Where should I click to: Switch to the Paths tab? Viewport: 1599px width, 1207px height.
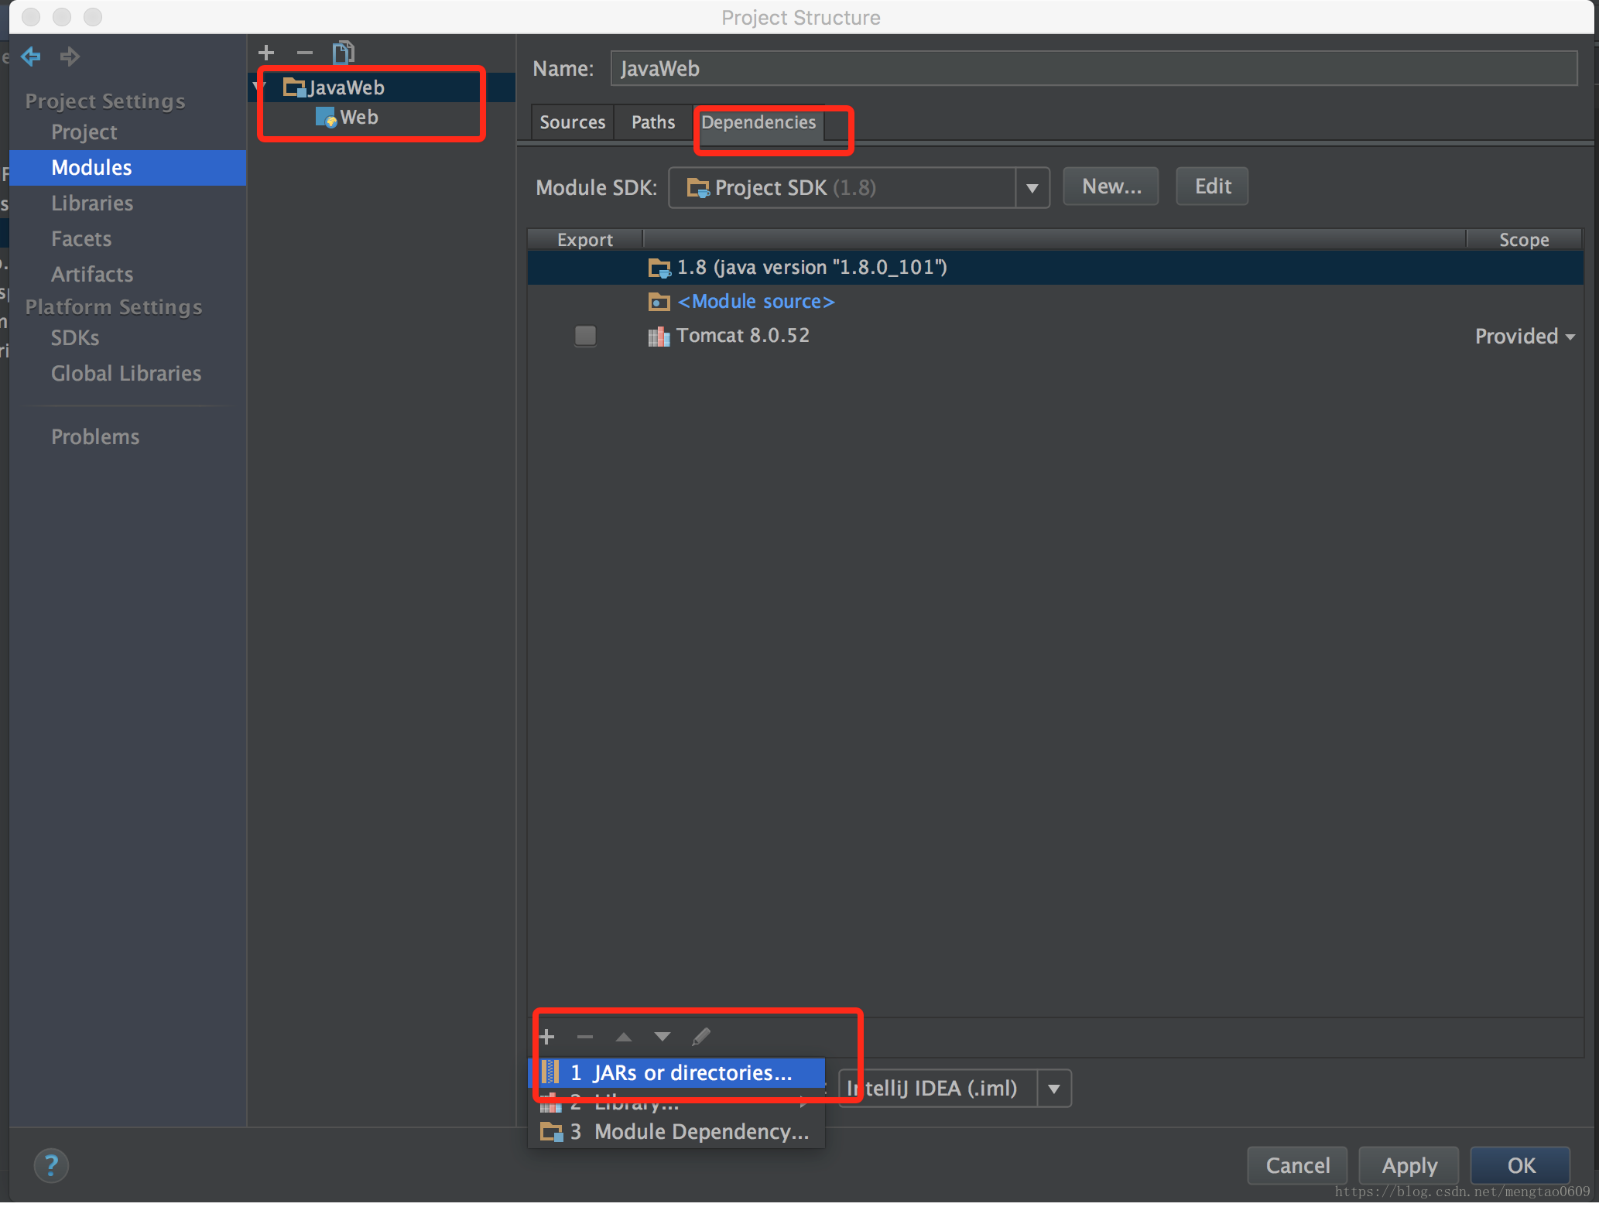pyautogui.click(x=653, y=122)
